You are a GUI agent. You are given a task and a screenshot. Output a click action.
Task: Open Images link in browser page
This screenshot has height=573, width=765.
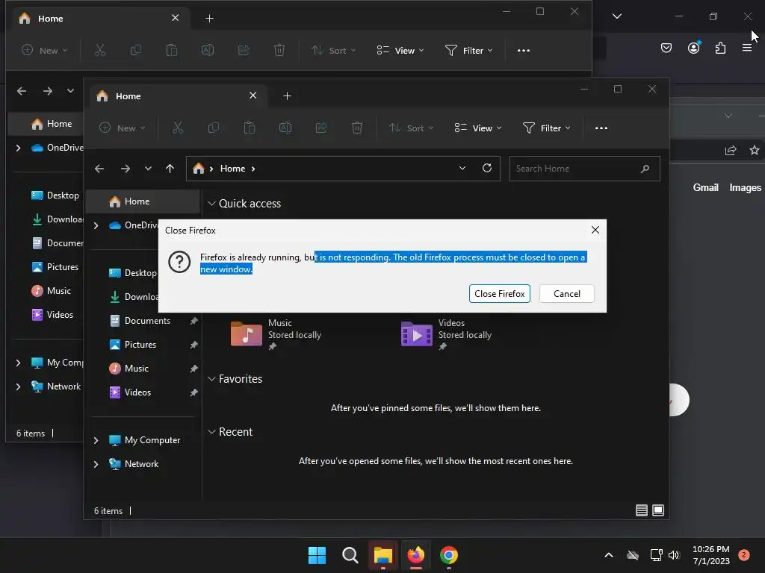click(745, 187)
